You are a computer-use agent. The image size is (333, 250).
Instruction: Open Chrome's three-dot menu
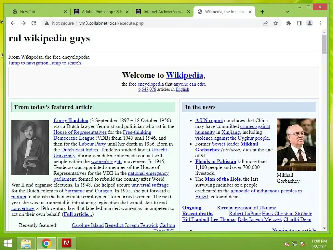pyautogui.click(x=320, y=23)
